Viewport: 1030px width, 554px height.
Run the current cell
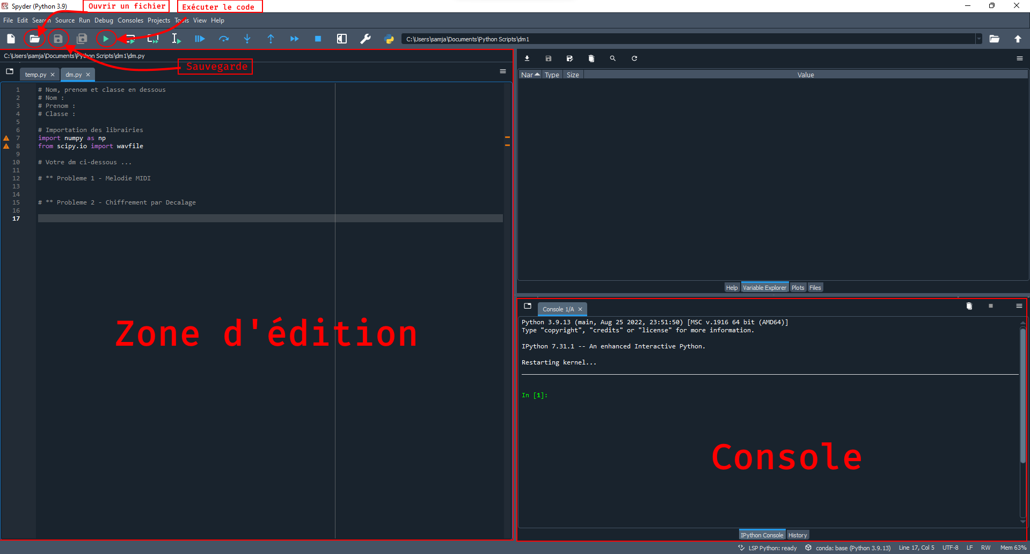tap(129, 39)
